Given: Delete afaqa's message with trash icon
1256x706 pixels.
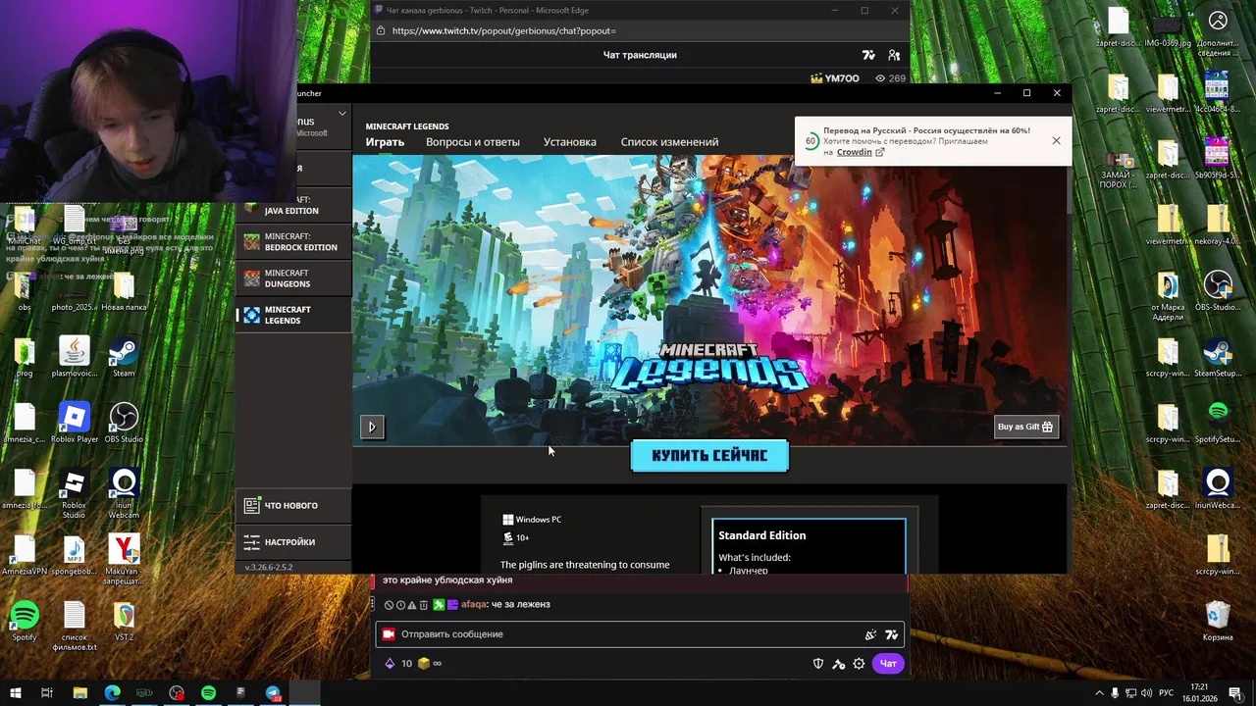Looking at the screenshot, I should point(424,605).
